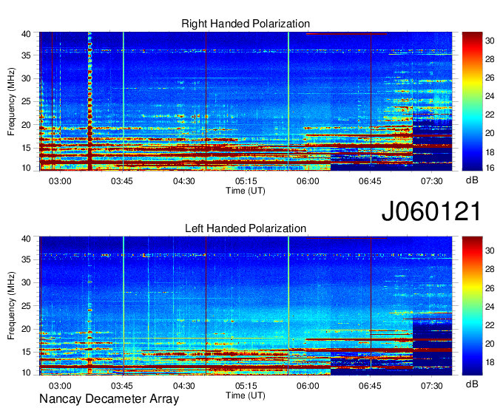Click the "Left Handed Polarization" plot title
The width and height of the screenshot is (503, 408).
246,228
